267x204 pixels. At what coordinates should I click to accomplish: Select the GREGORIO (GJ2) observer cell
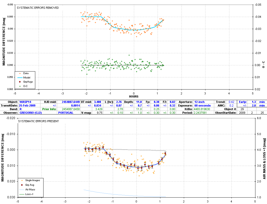[x=30, y=113]
